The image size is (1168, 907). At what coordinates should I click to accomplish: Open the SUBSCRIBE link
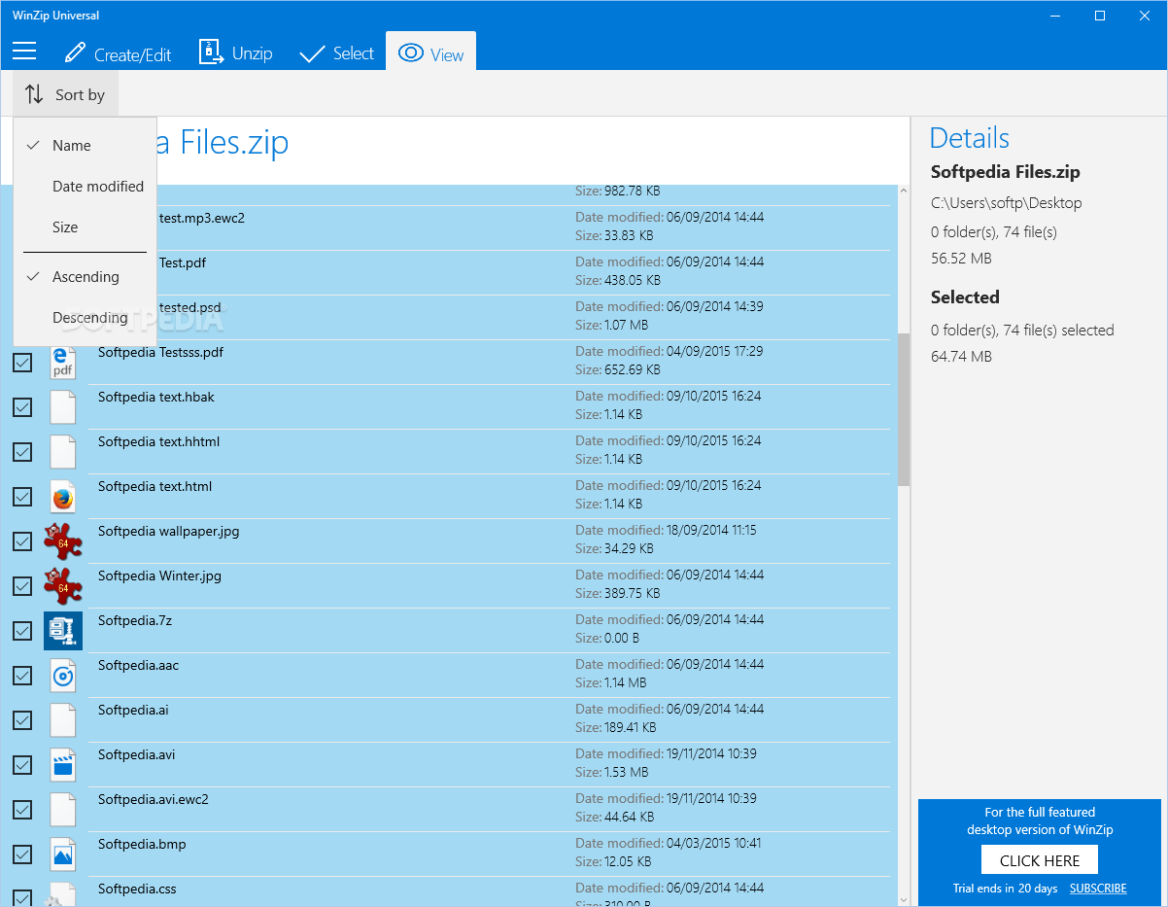(x=1098, y=889)
